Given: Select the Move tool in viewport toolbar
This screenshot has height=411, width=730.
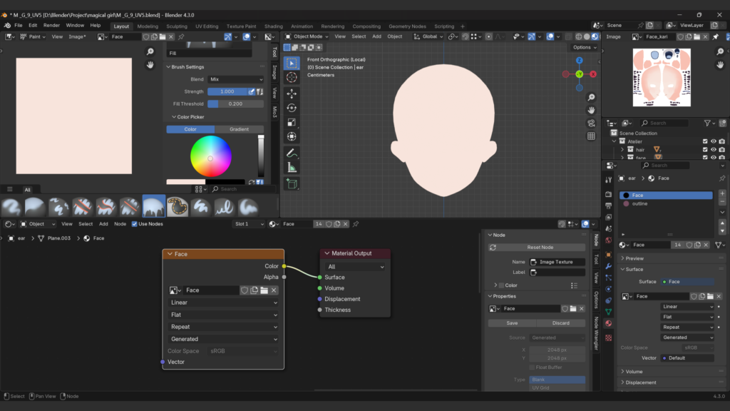Looking at the screenshot, I should point(292,93).
